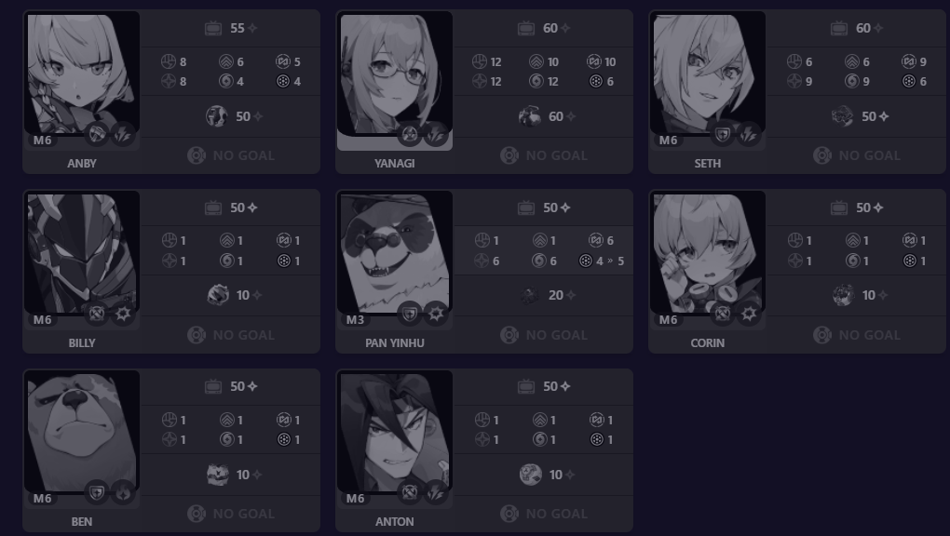Viewport: 950px width, 536px height.
Task: Click Anton's level 10 W-Engine icon
Action: (530, 475)
